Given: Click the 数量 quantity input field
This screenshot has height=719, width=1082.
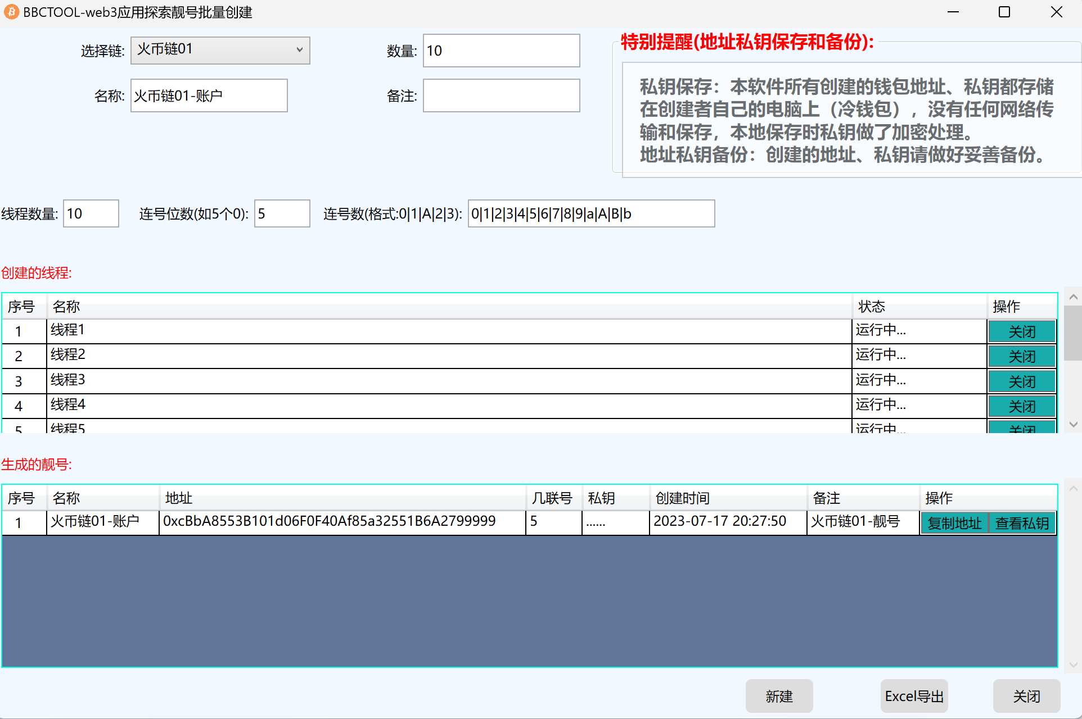Looking at the screenshot, I should point(501,51).
